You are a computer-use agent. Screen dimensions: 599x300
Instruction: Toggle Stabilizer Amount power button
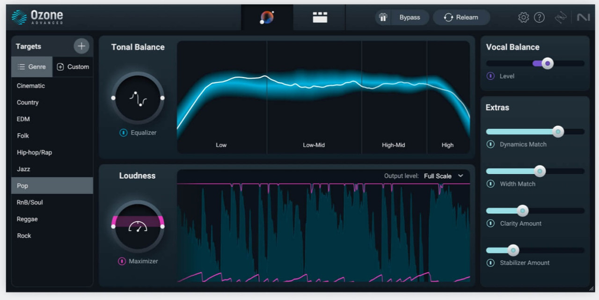[x=490, y=263]
